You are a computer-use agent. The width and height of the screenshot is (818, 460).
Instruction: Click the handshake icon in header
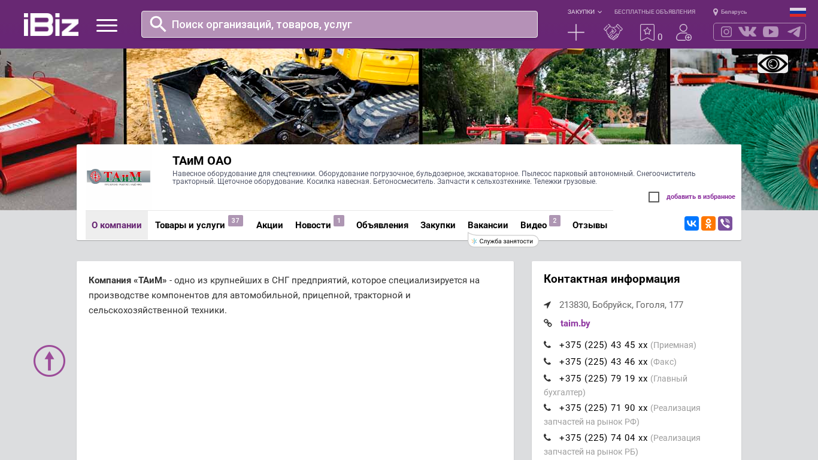tap(613, 32)
